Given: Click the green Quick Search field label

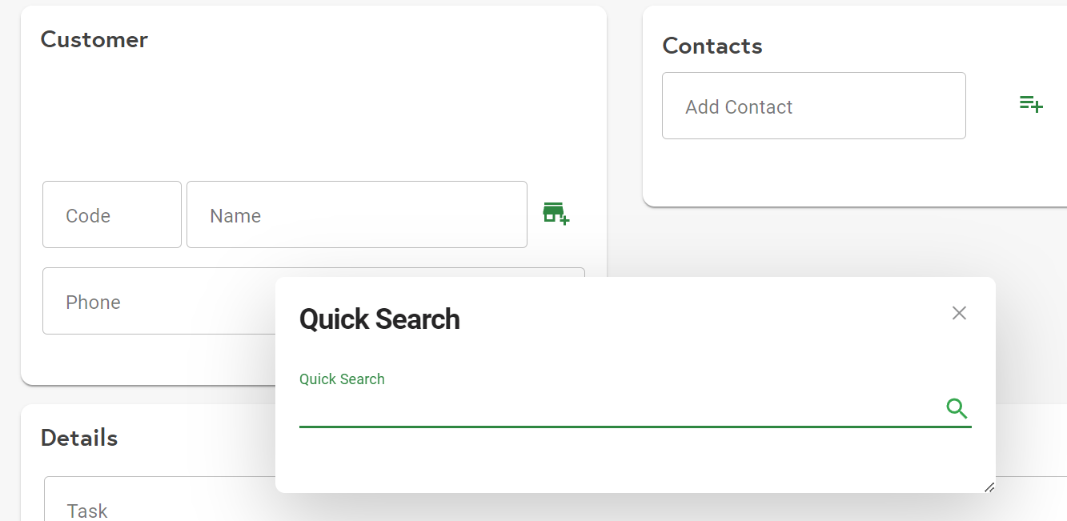Looking at the screenshot, I should click(342, 379).
